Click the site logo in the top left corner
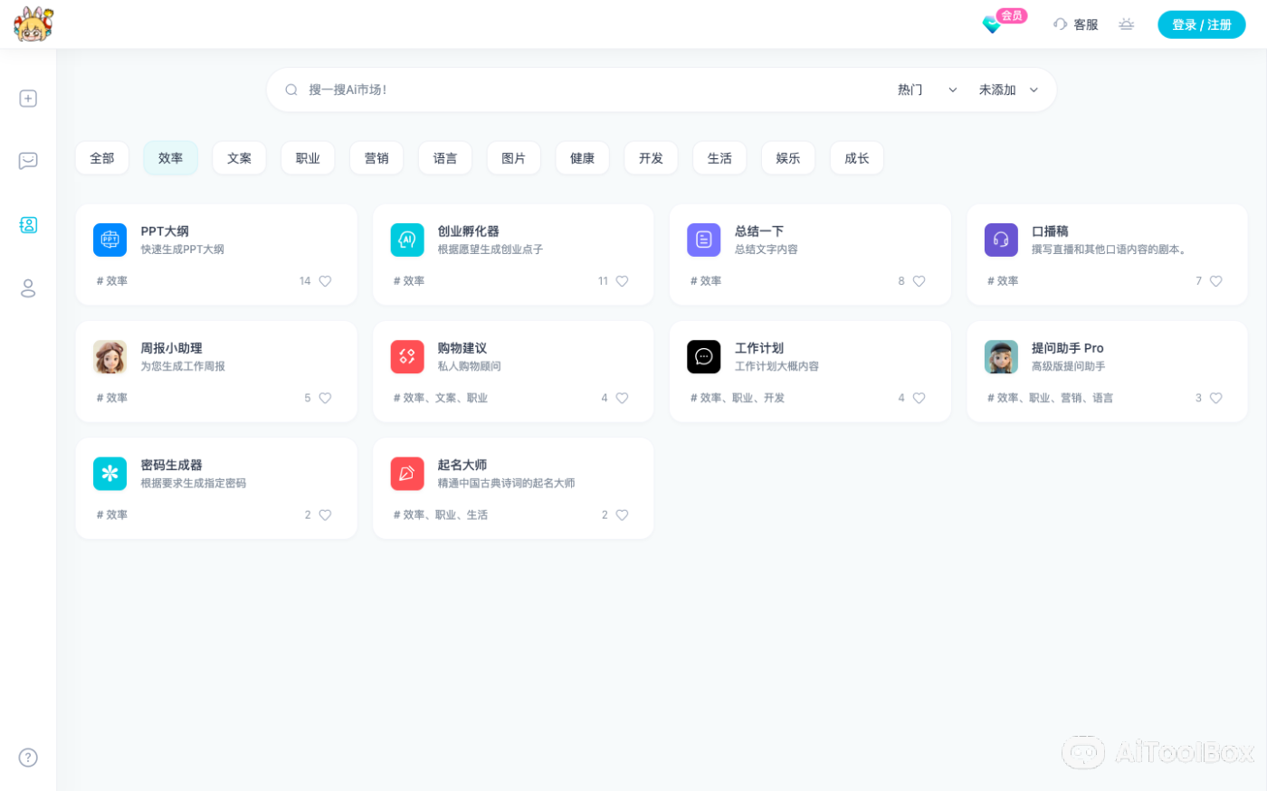1267x791 pixels. coord(33,24)
